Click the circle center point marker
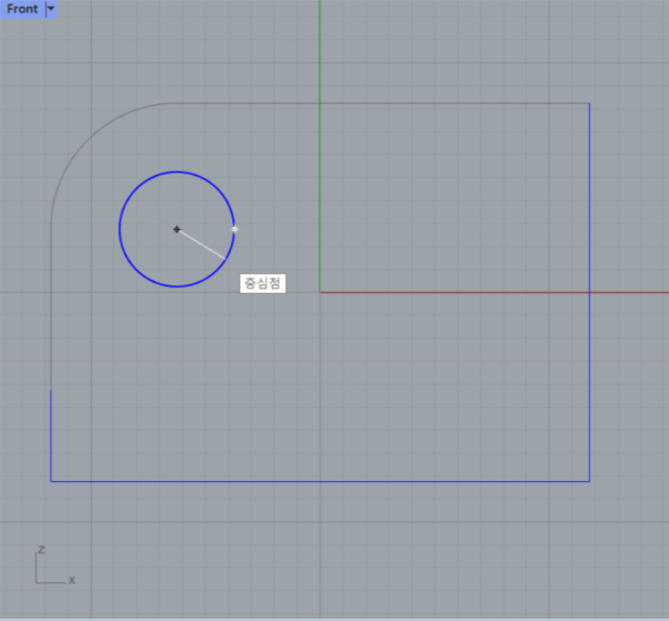This screenshot has height=621, width=669. coord(176,230)
